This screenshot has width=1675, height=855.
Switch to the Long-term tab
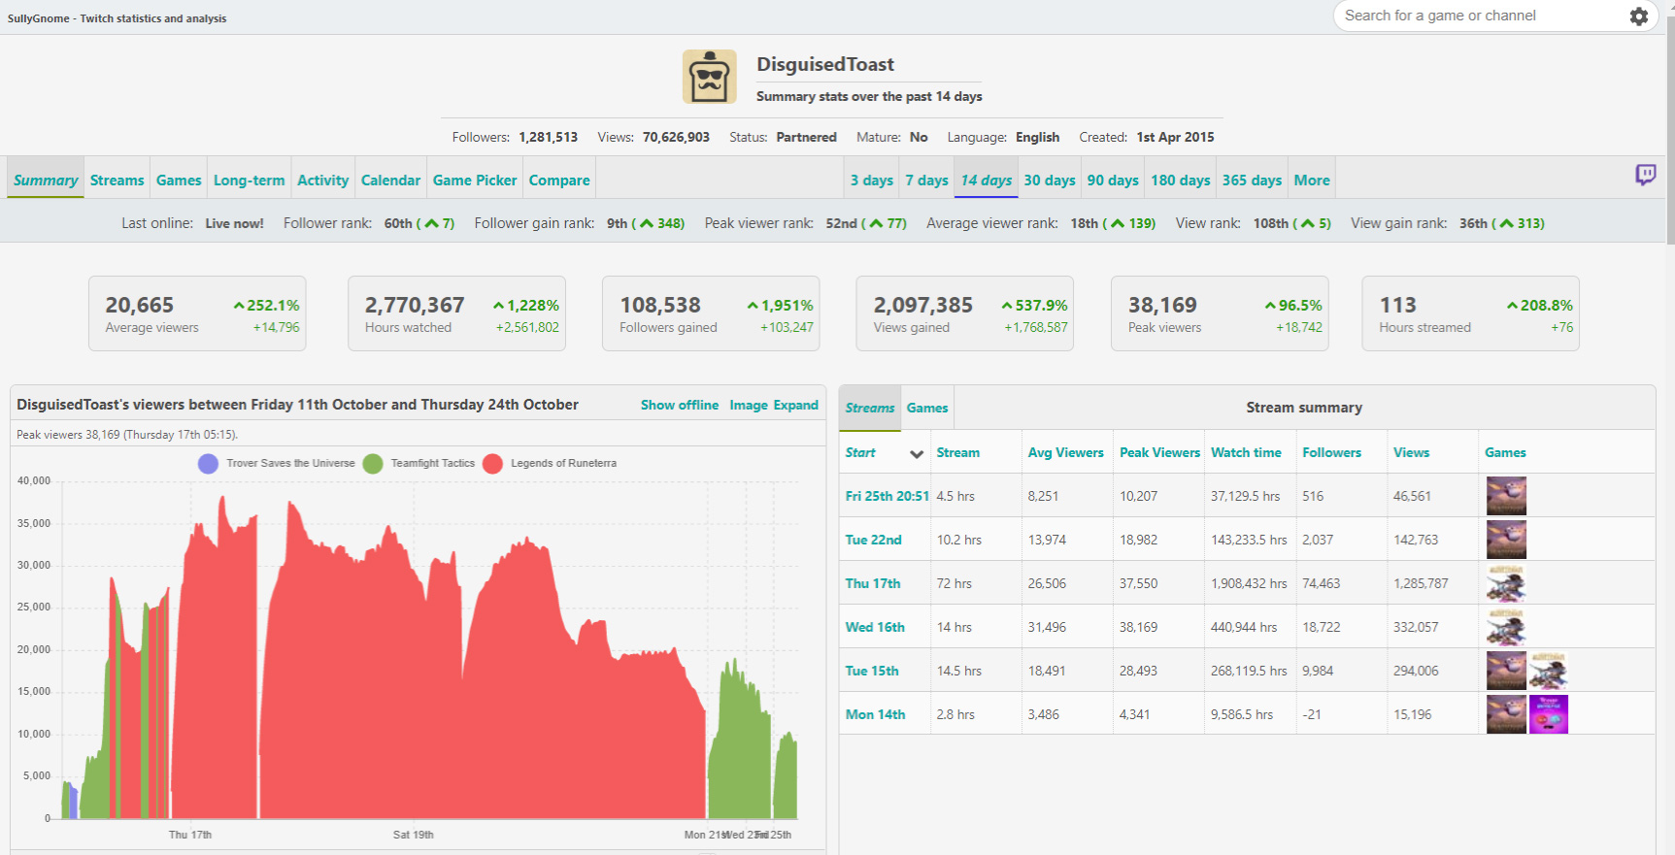249,181
